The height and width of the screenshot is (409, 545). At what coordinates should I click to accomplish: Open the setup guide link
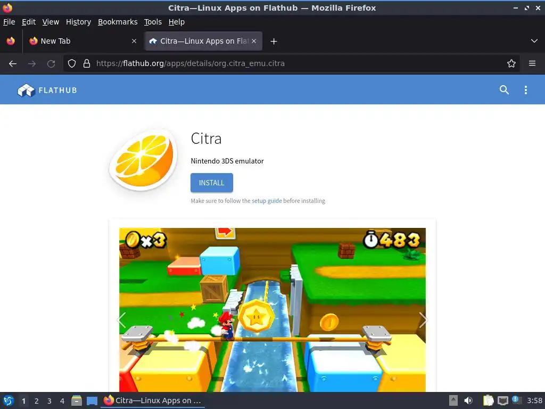(267, 201)
